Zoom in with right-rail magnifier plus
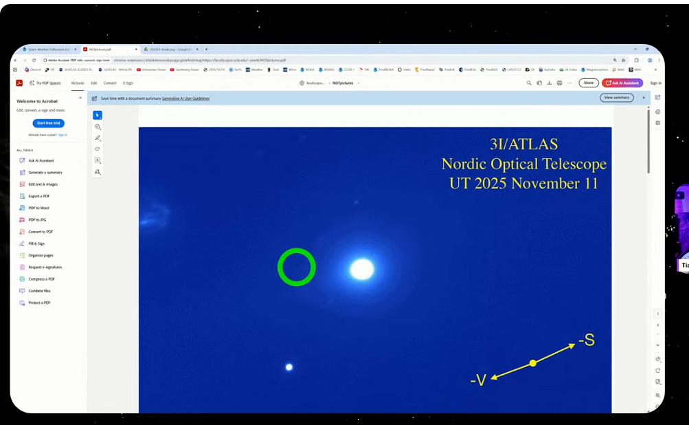This screenshot has height=425, width=689. tap(658, 395)
